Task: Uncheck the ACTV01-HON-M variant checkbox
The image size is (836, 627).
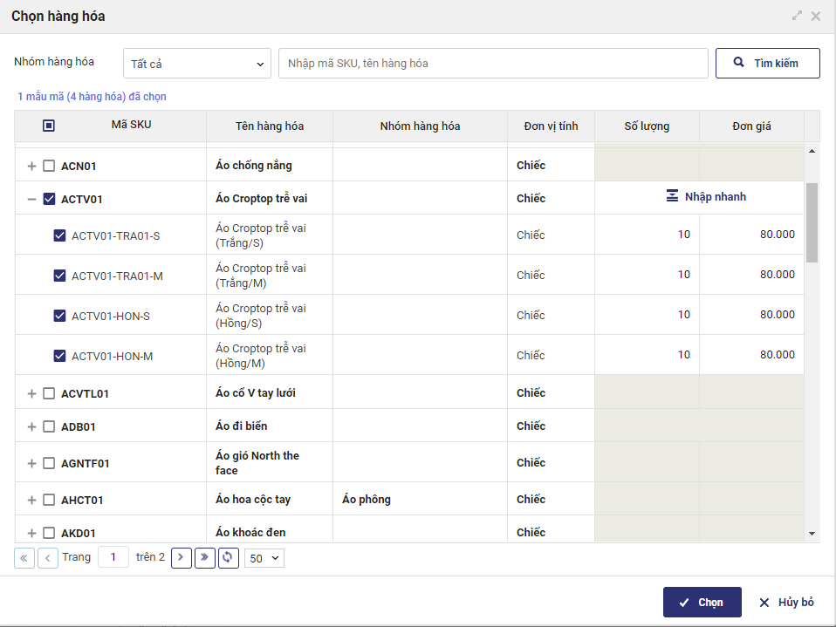Action: pos(59,356)
